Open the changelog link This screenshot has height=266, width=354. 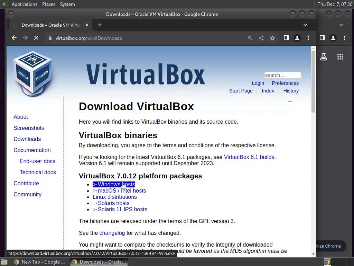pos(112,233)
